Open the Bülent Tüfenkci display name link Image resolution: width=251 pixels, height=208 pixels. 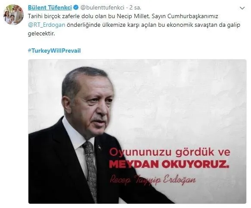pos(50,7)
